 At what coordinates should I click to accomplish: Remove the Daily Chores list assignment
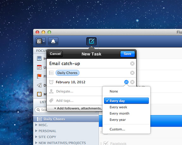pos(132,73)
